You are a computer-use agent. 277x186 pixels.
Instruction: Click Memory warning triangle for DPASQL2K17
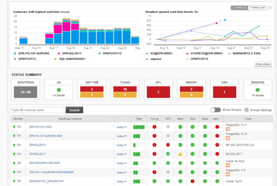coord(180,154)
